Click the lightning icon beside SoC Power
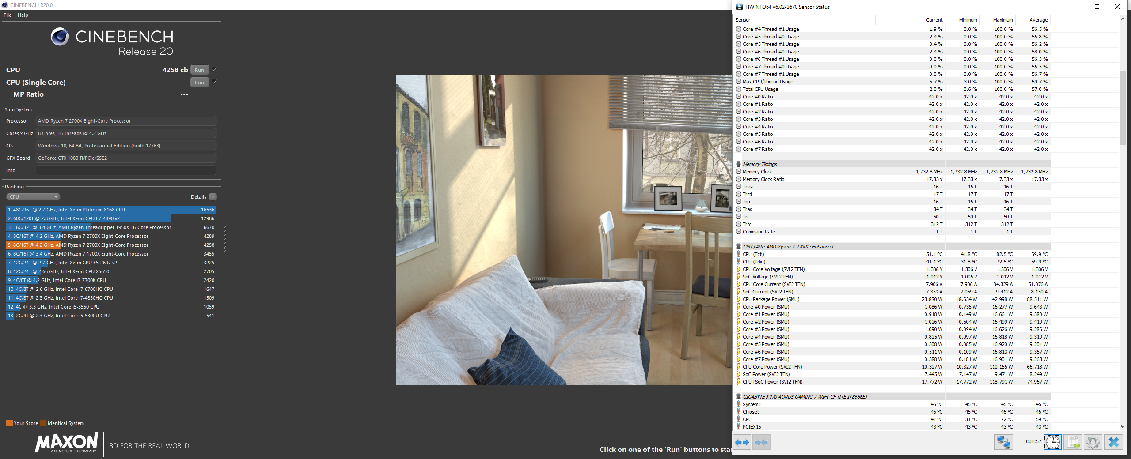The image size is (1131, 459). [x=738, y=374]
